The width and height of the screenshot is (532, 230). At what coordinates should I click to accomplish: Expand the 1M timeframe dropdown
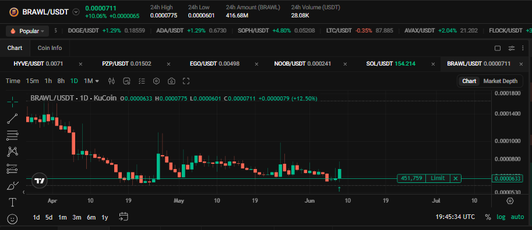[91, 81]
